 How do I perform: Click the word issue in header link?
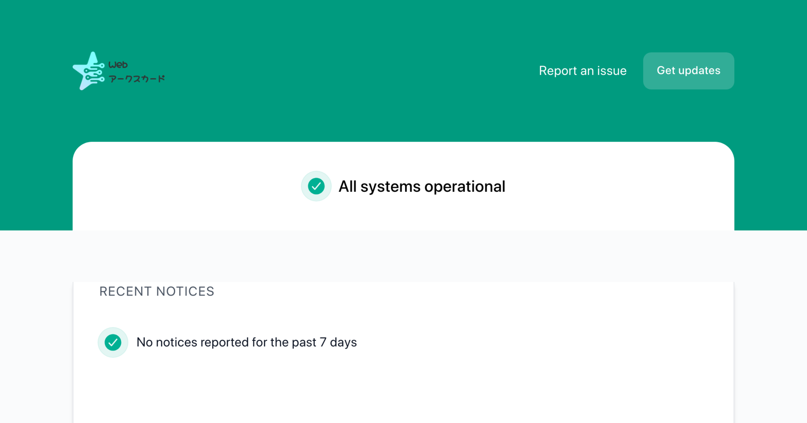[x=612, y=71]
